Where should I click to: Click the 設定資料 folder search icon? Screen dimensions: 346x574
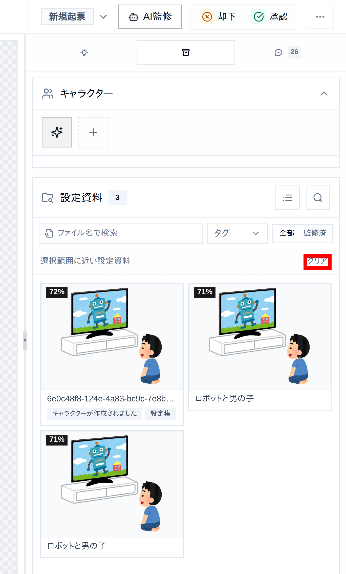point(48,198)
